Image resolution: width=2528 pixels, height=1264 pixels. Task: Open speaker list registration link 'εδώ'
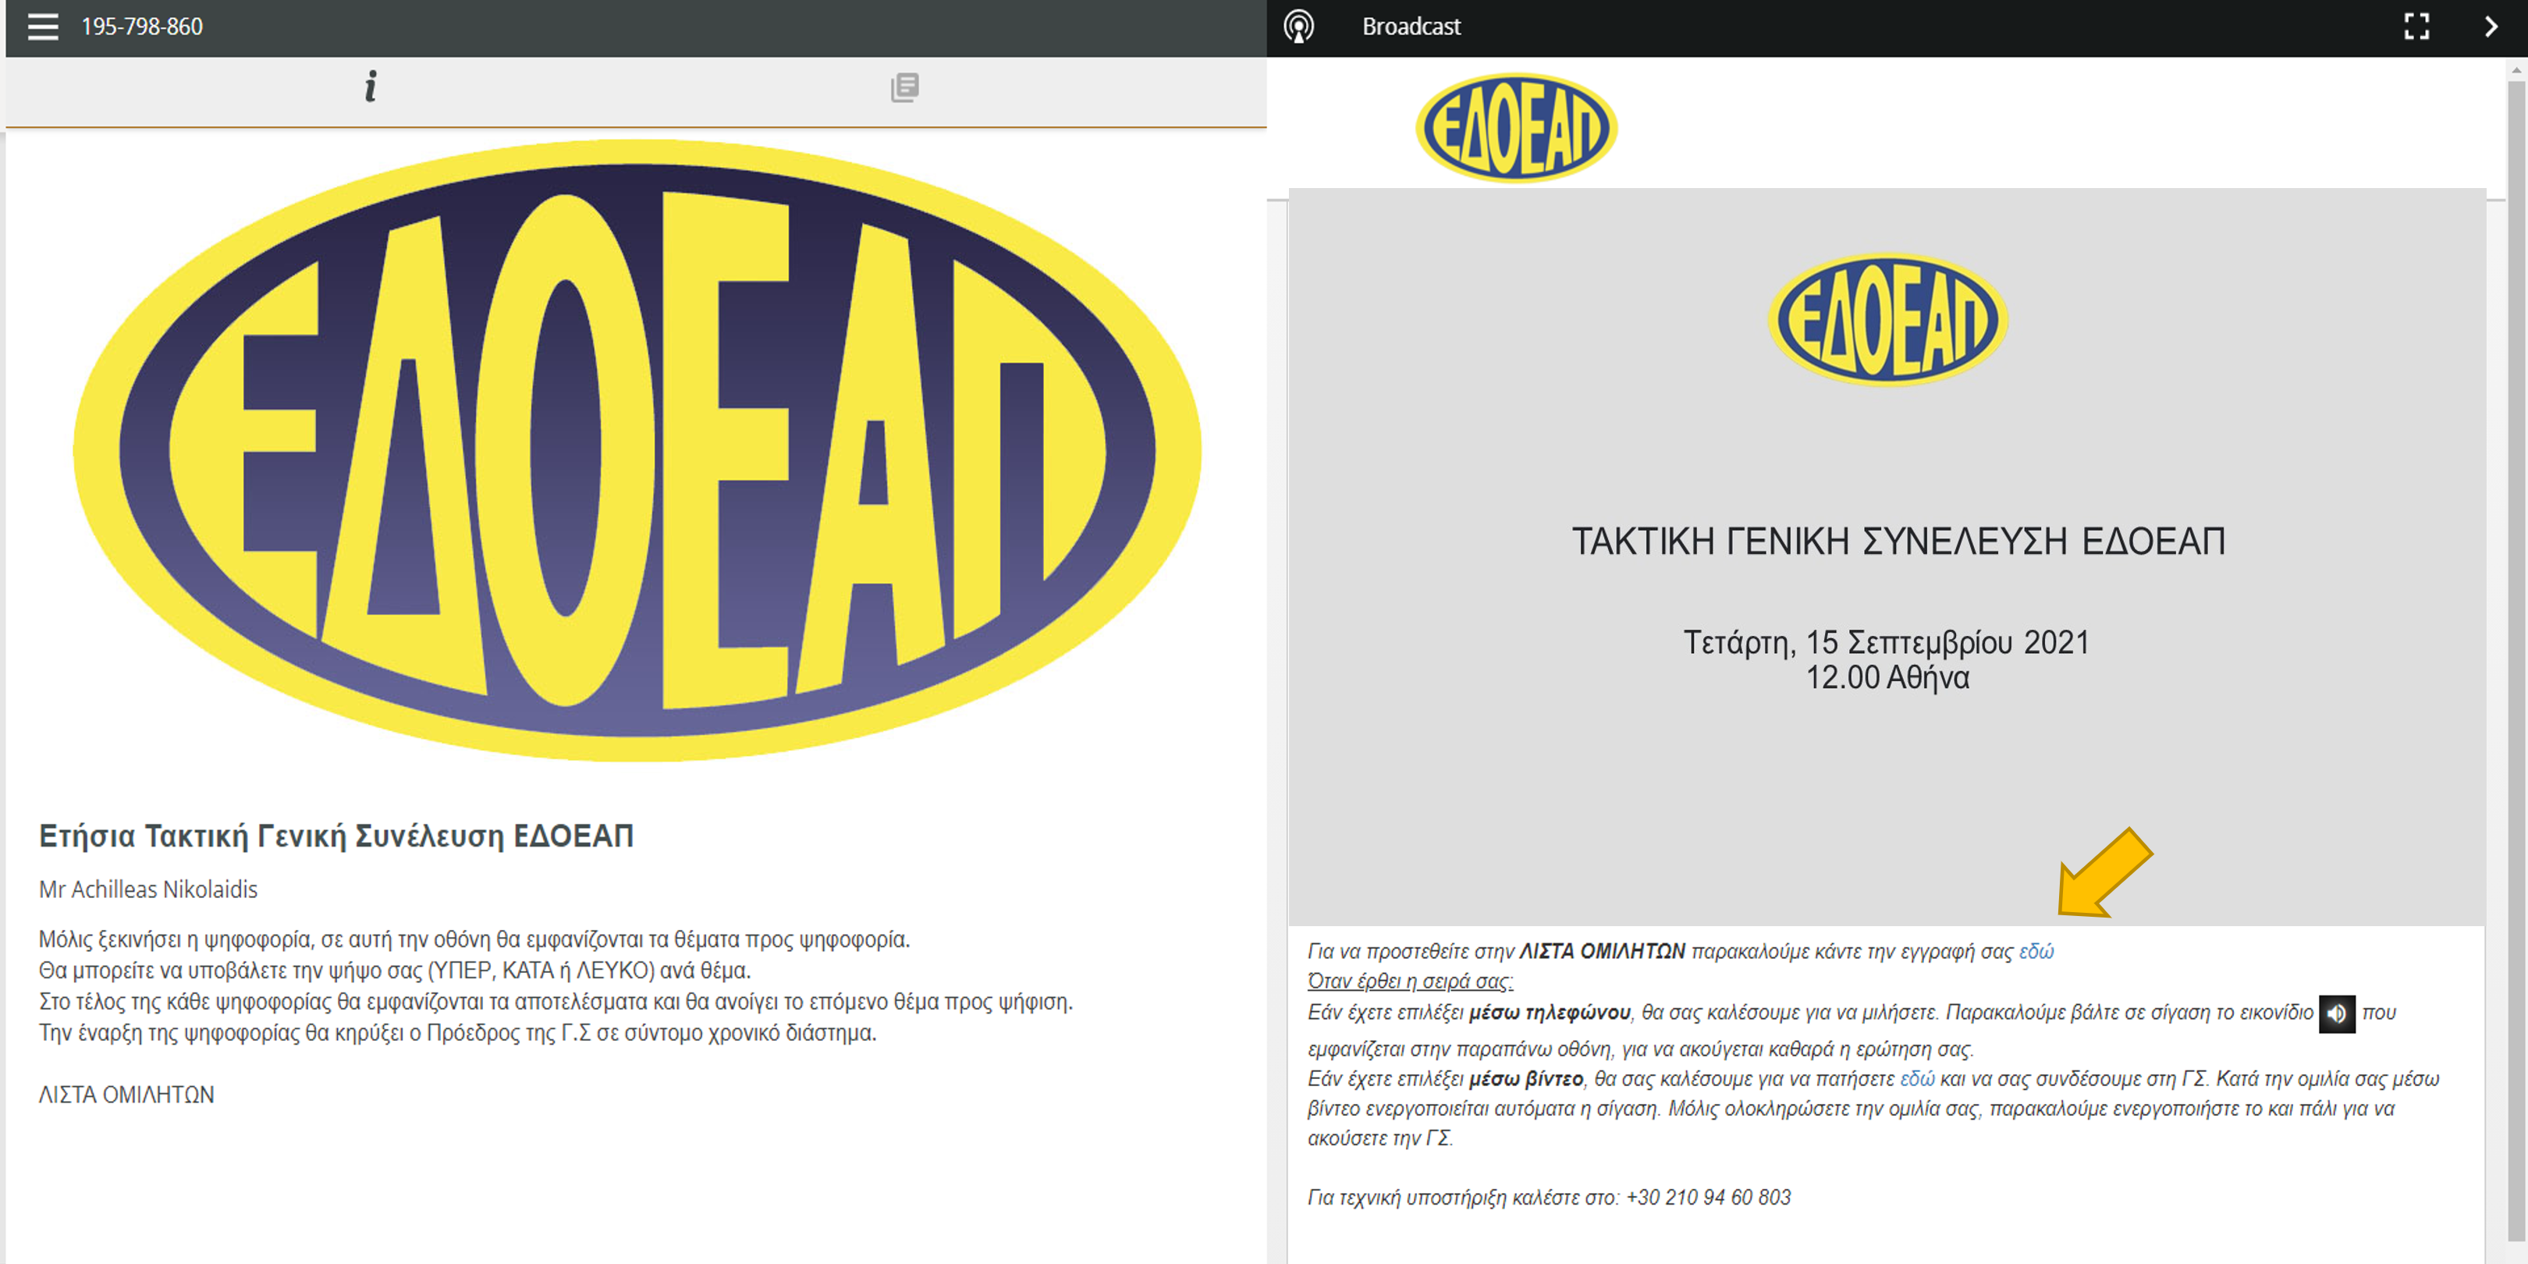pos(2036,951)
